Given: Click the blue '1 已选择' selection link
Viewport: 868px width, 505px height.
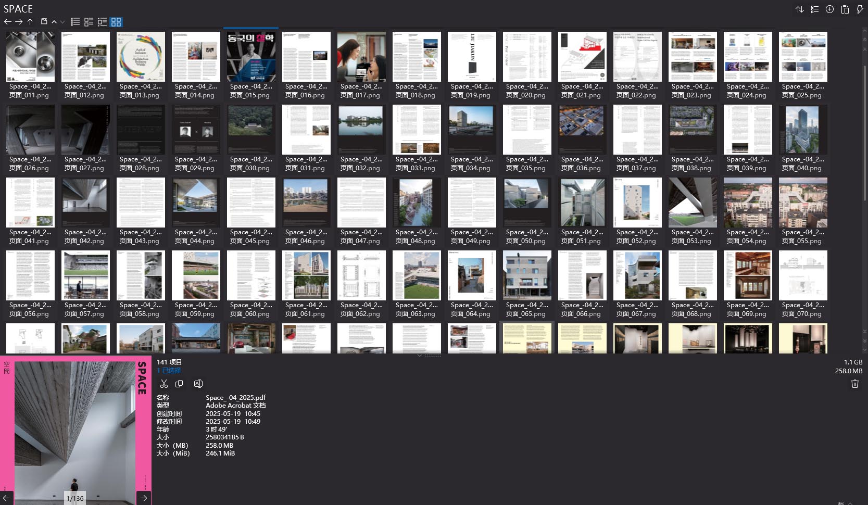Looking at the screenshot, I should coord(169,370).
